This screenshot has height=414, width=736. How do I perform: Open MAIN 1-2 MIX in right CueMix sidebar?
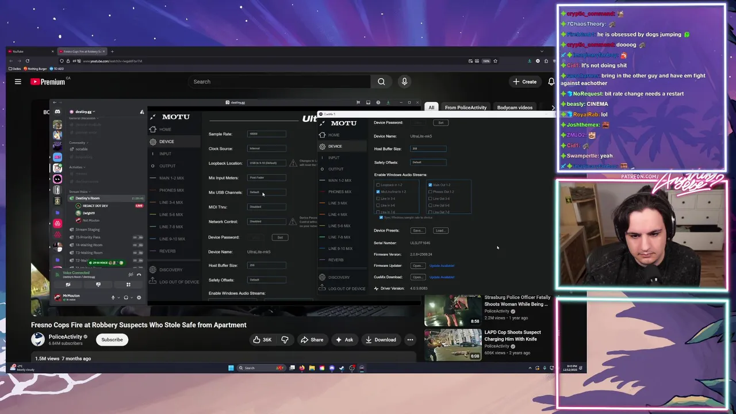pyautogui.click(x=339, y=181)
